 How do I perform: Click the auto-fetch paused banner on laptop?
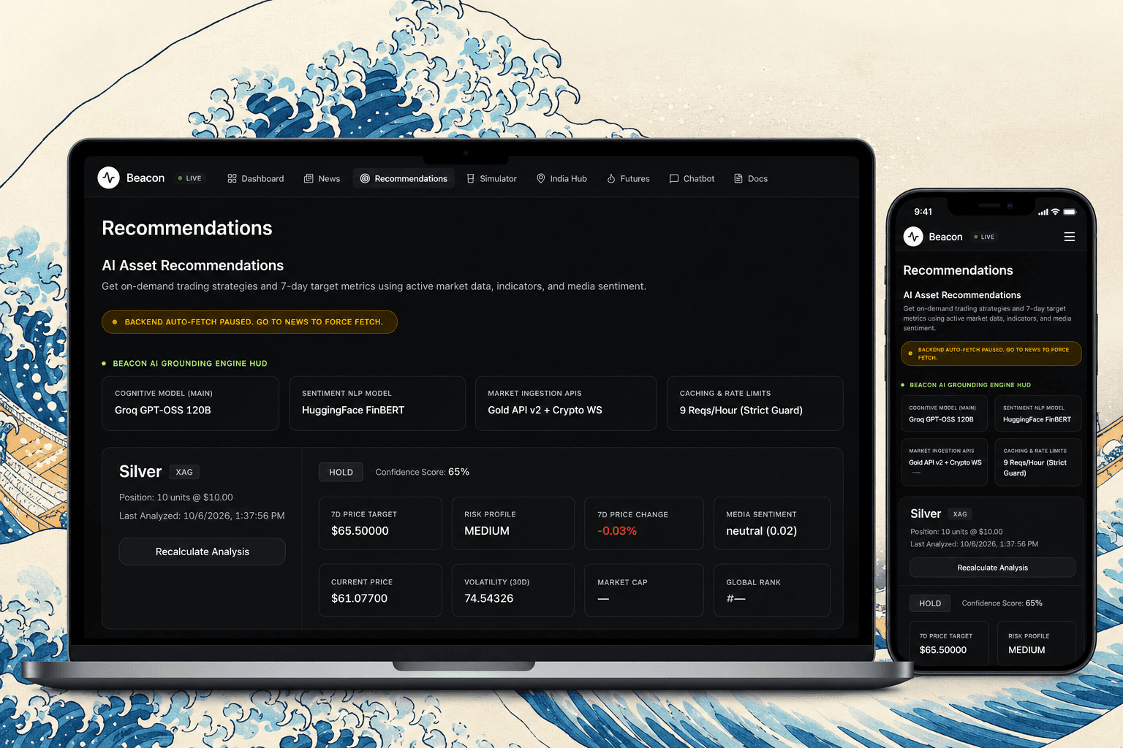coord(249,322)
